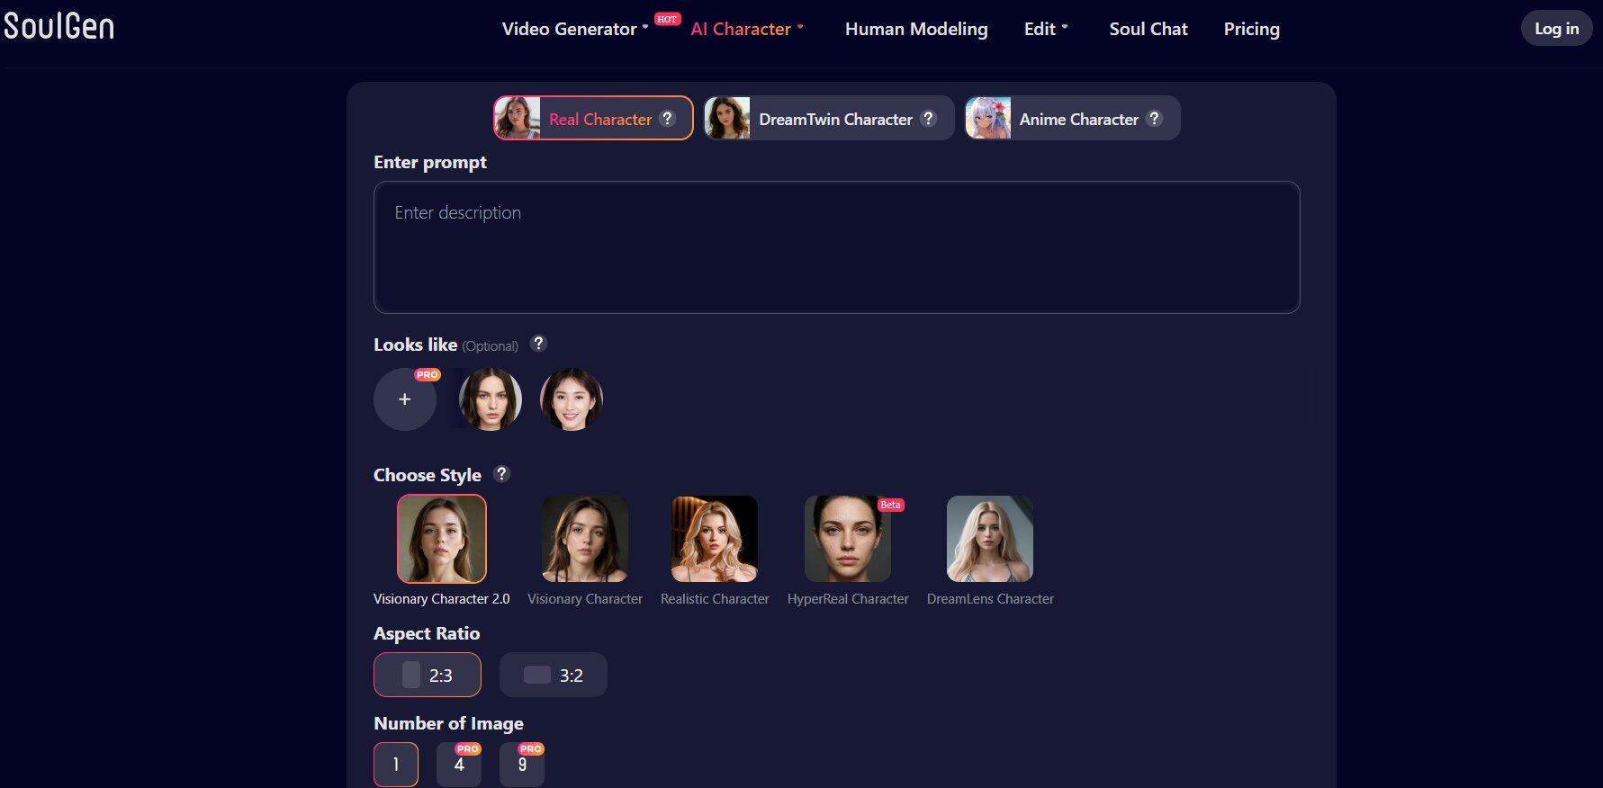The width and height of the screenshot is (1603, 788).
Task: Open the Pricing page link
Action: pyautogui.click(x=1251, y=29)
